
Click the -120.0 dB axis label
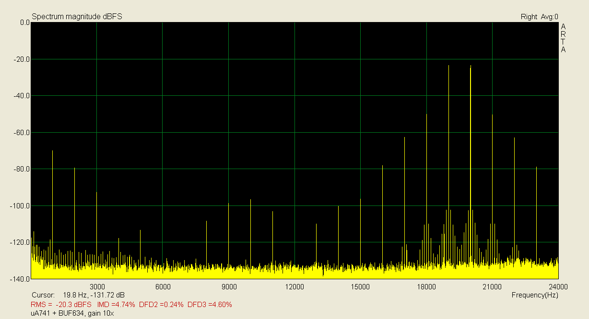click(21, 242)
